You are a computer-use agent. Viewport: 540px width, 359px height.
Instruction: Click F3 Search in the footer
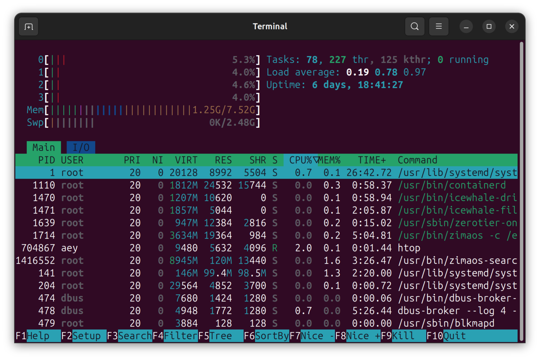tap(129, 336)
